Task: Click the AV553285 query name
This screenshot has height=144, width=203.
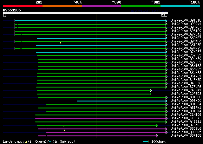Action: click(12, 10)
